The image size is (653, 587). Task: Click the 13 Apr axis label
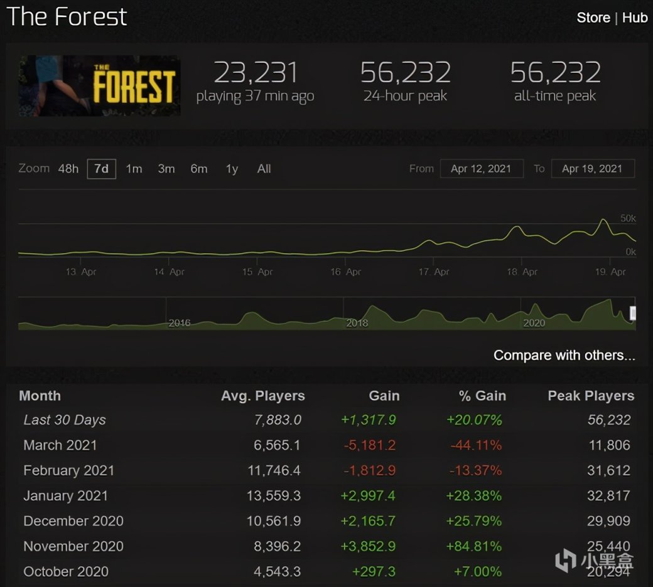coord(81,272)
